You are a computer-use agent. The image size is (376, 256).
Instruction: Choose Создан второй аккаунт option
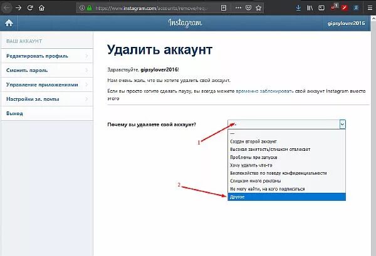[x=286, y=141]
